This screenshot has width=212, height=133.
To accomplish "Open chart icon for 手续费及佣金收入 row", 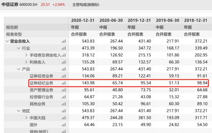I will [x=64, y=55].
